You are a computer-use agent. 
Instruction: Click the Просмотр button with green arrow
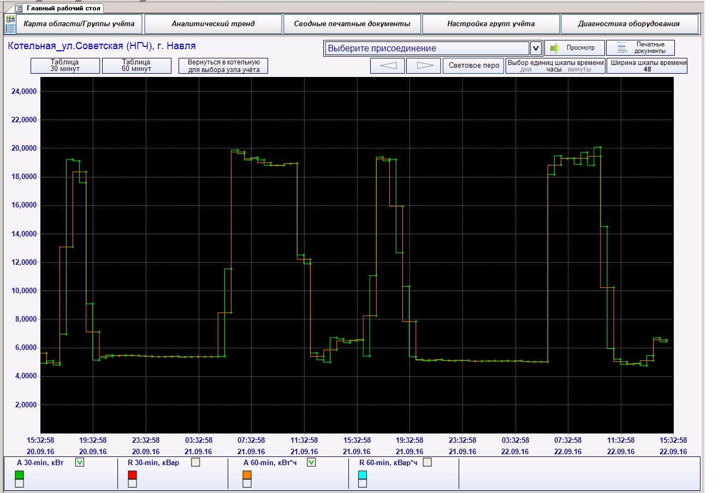(x=574, y=48)
